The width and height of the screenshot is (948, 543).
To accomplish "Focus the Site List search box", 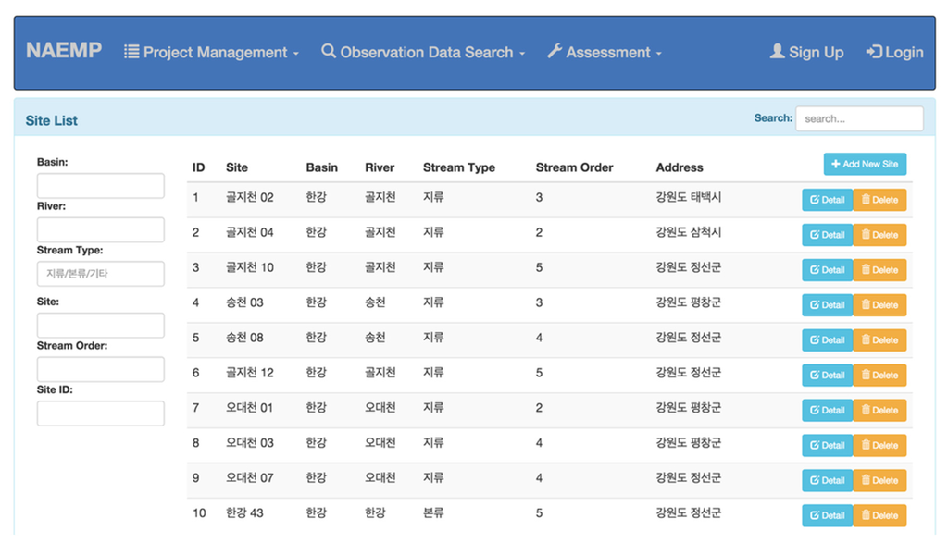I will [x=859, y=118].
